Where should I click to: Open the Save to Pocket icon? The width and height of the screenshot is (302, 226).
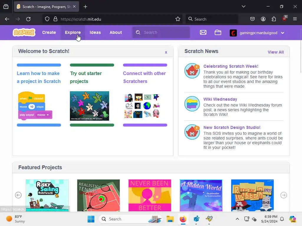point(252,19)
